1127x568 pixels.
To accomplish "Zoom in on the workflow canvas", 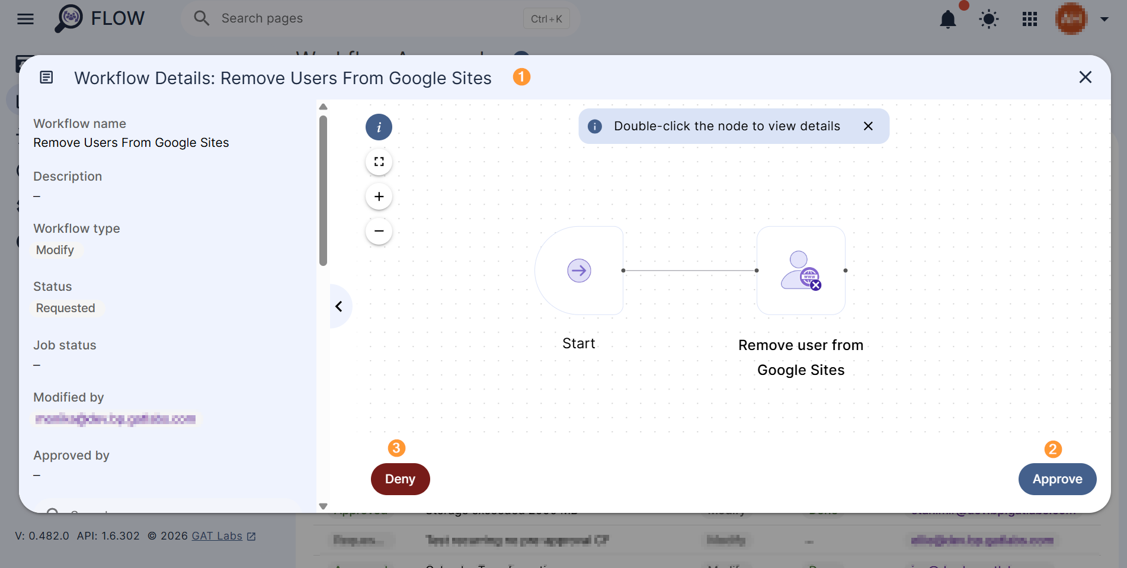I will (x=379, y=197).
